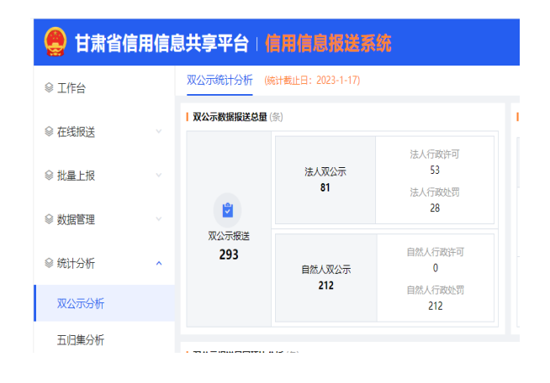Click the 批量上报 sidebar icon
This screenshot has height=383, width=550.
[48, 176]
